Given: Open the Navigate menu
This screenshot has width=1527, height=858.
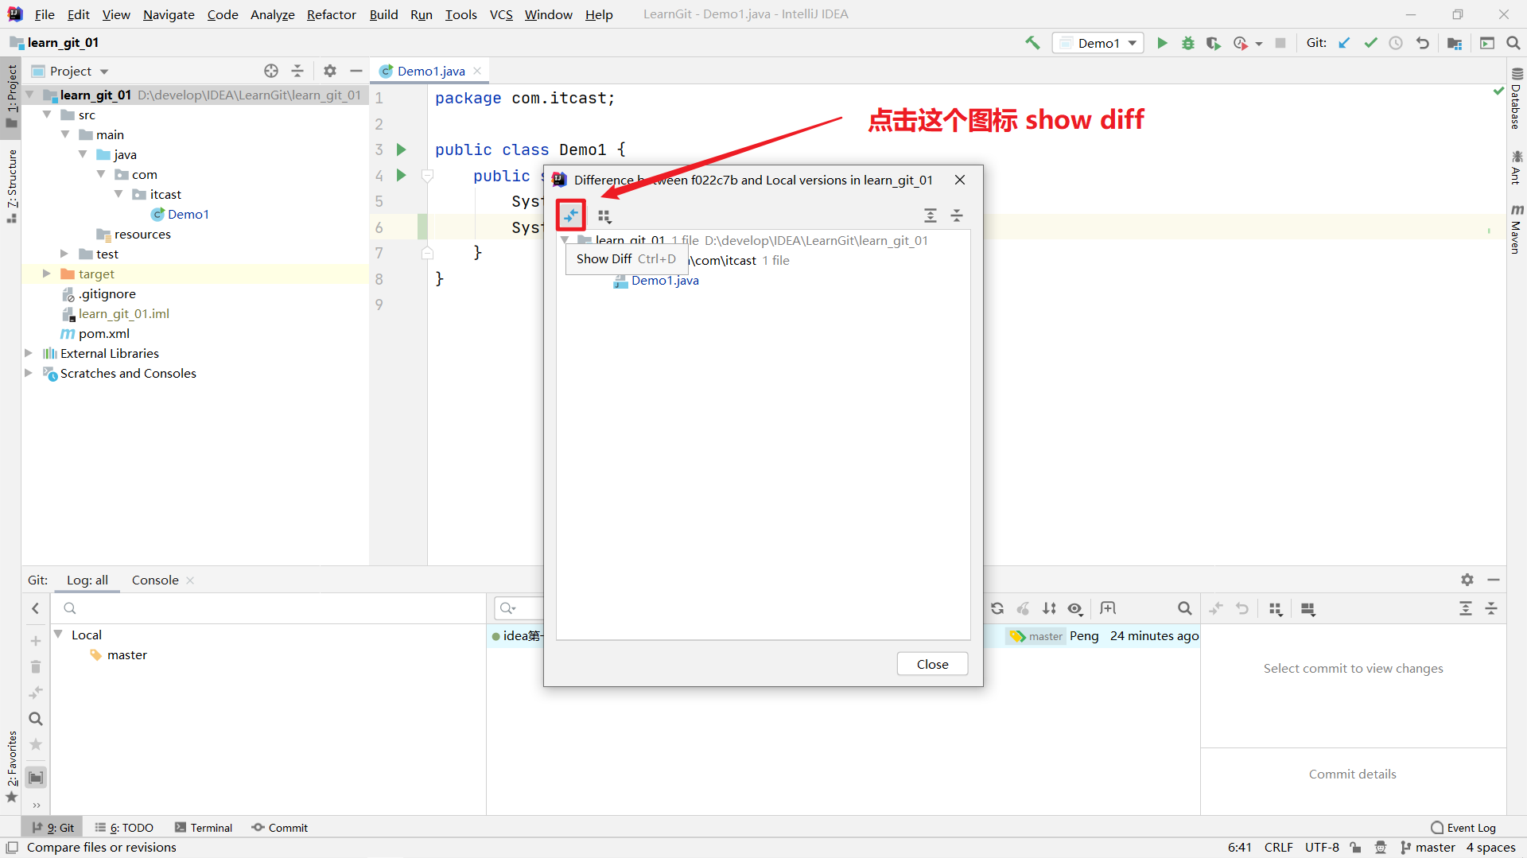Looking at the screenshot, I should point(169,14).
